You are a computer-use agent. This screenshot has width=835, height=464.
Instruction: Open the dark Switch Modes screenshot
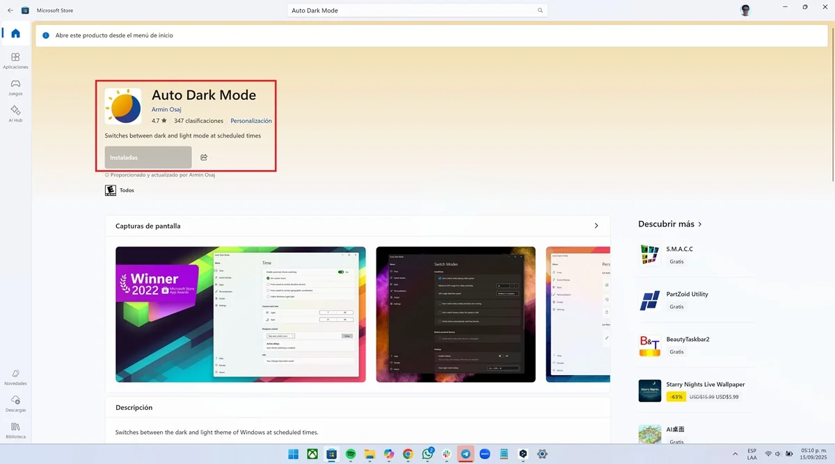coord(456,314)
